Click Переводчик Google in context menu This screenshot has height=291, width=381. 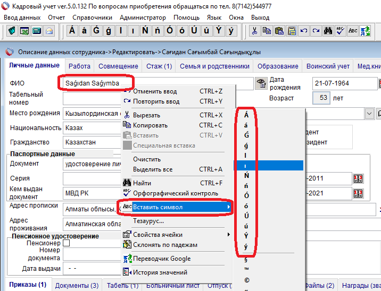[x=161, y=259]
